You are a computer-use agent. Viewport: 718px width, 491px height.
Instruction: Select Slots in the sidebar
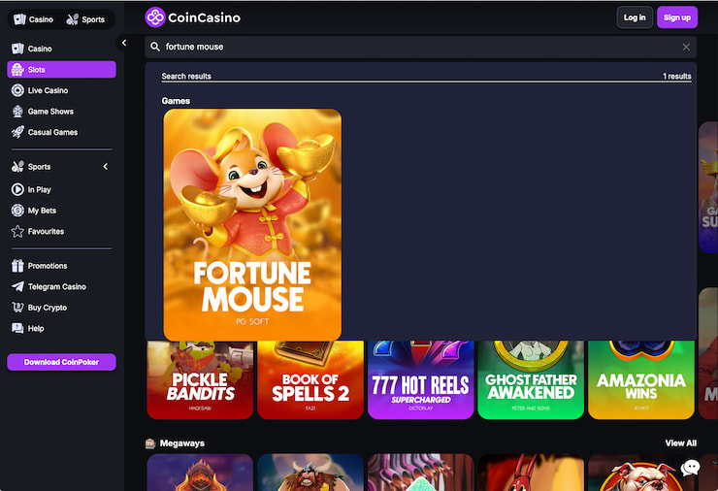[x=61, y=70]
